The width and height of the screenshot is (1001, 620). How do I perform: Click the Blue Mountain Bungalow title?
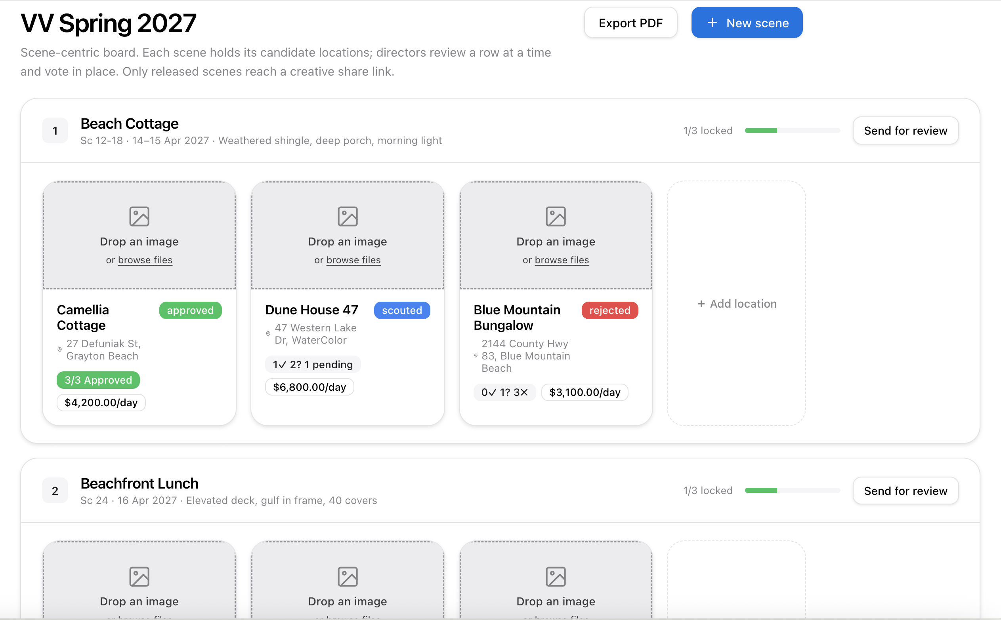(517, 318)
